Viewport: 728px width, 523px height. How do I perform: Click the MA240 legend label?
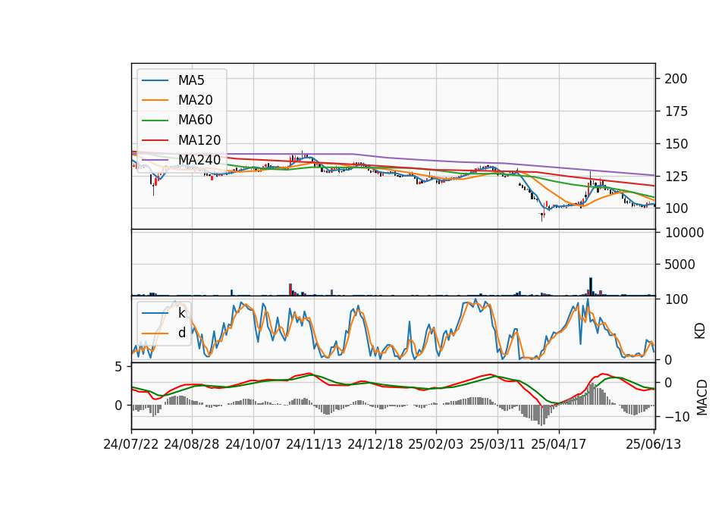pos(199,160)
